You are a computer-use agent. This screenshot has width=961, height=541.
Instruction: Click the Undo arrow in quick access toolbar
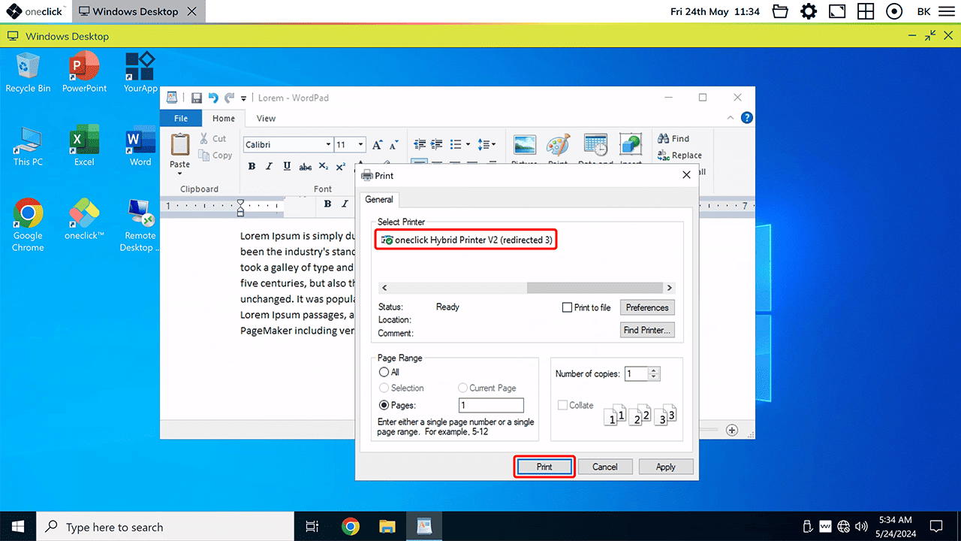(x=213, y=98)
